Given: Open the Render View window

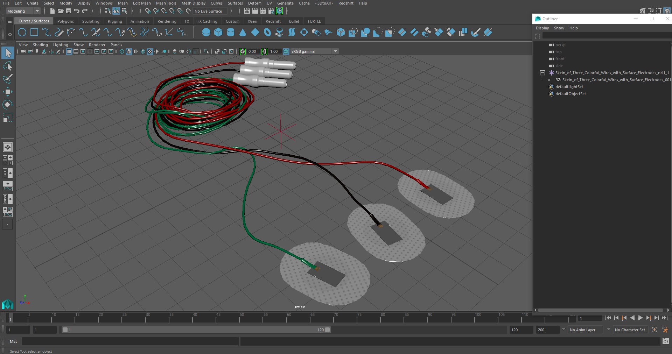Looking at the screenshot, I should pyautogui.click(x=247, y=11).
